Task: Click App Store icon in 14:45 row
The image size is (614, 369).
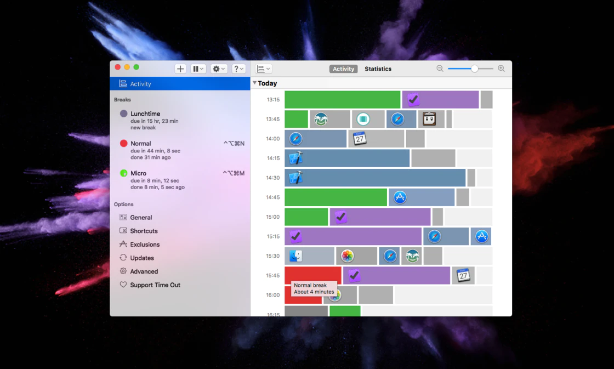Action: point(400,197)
